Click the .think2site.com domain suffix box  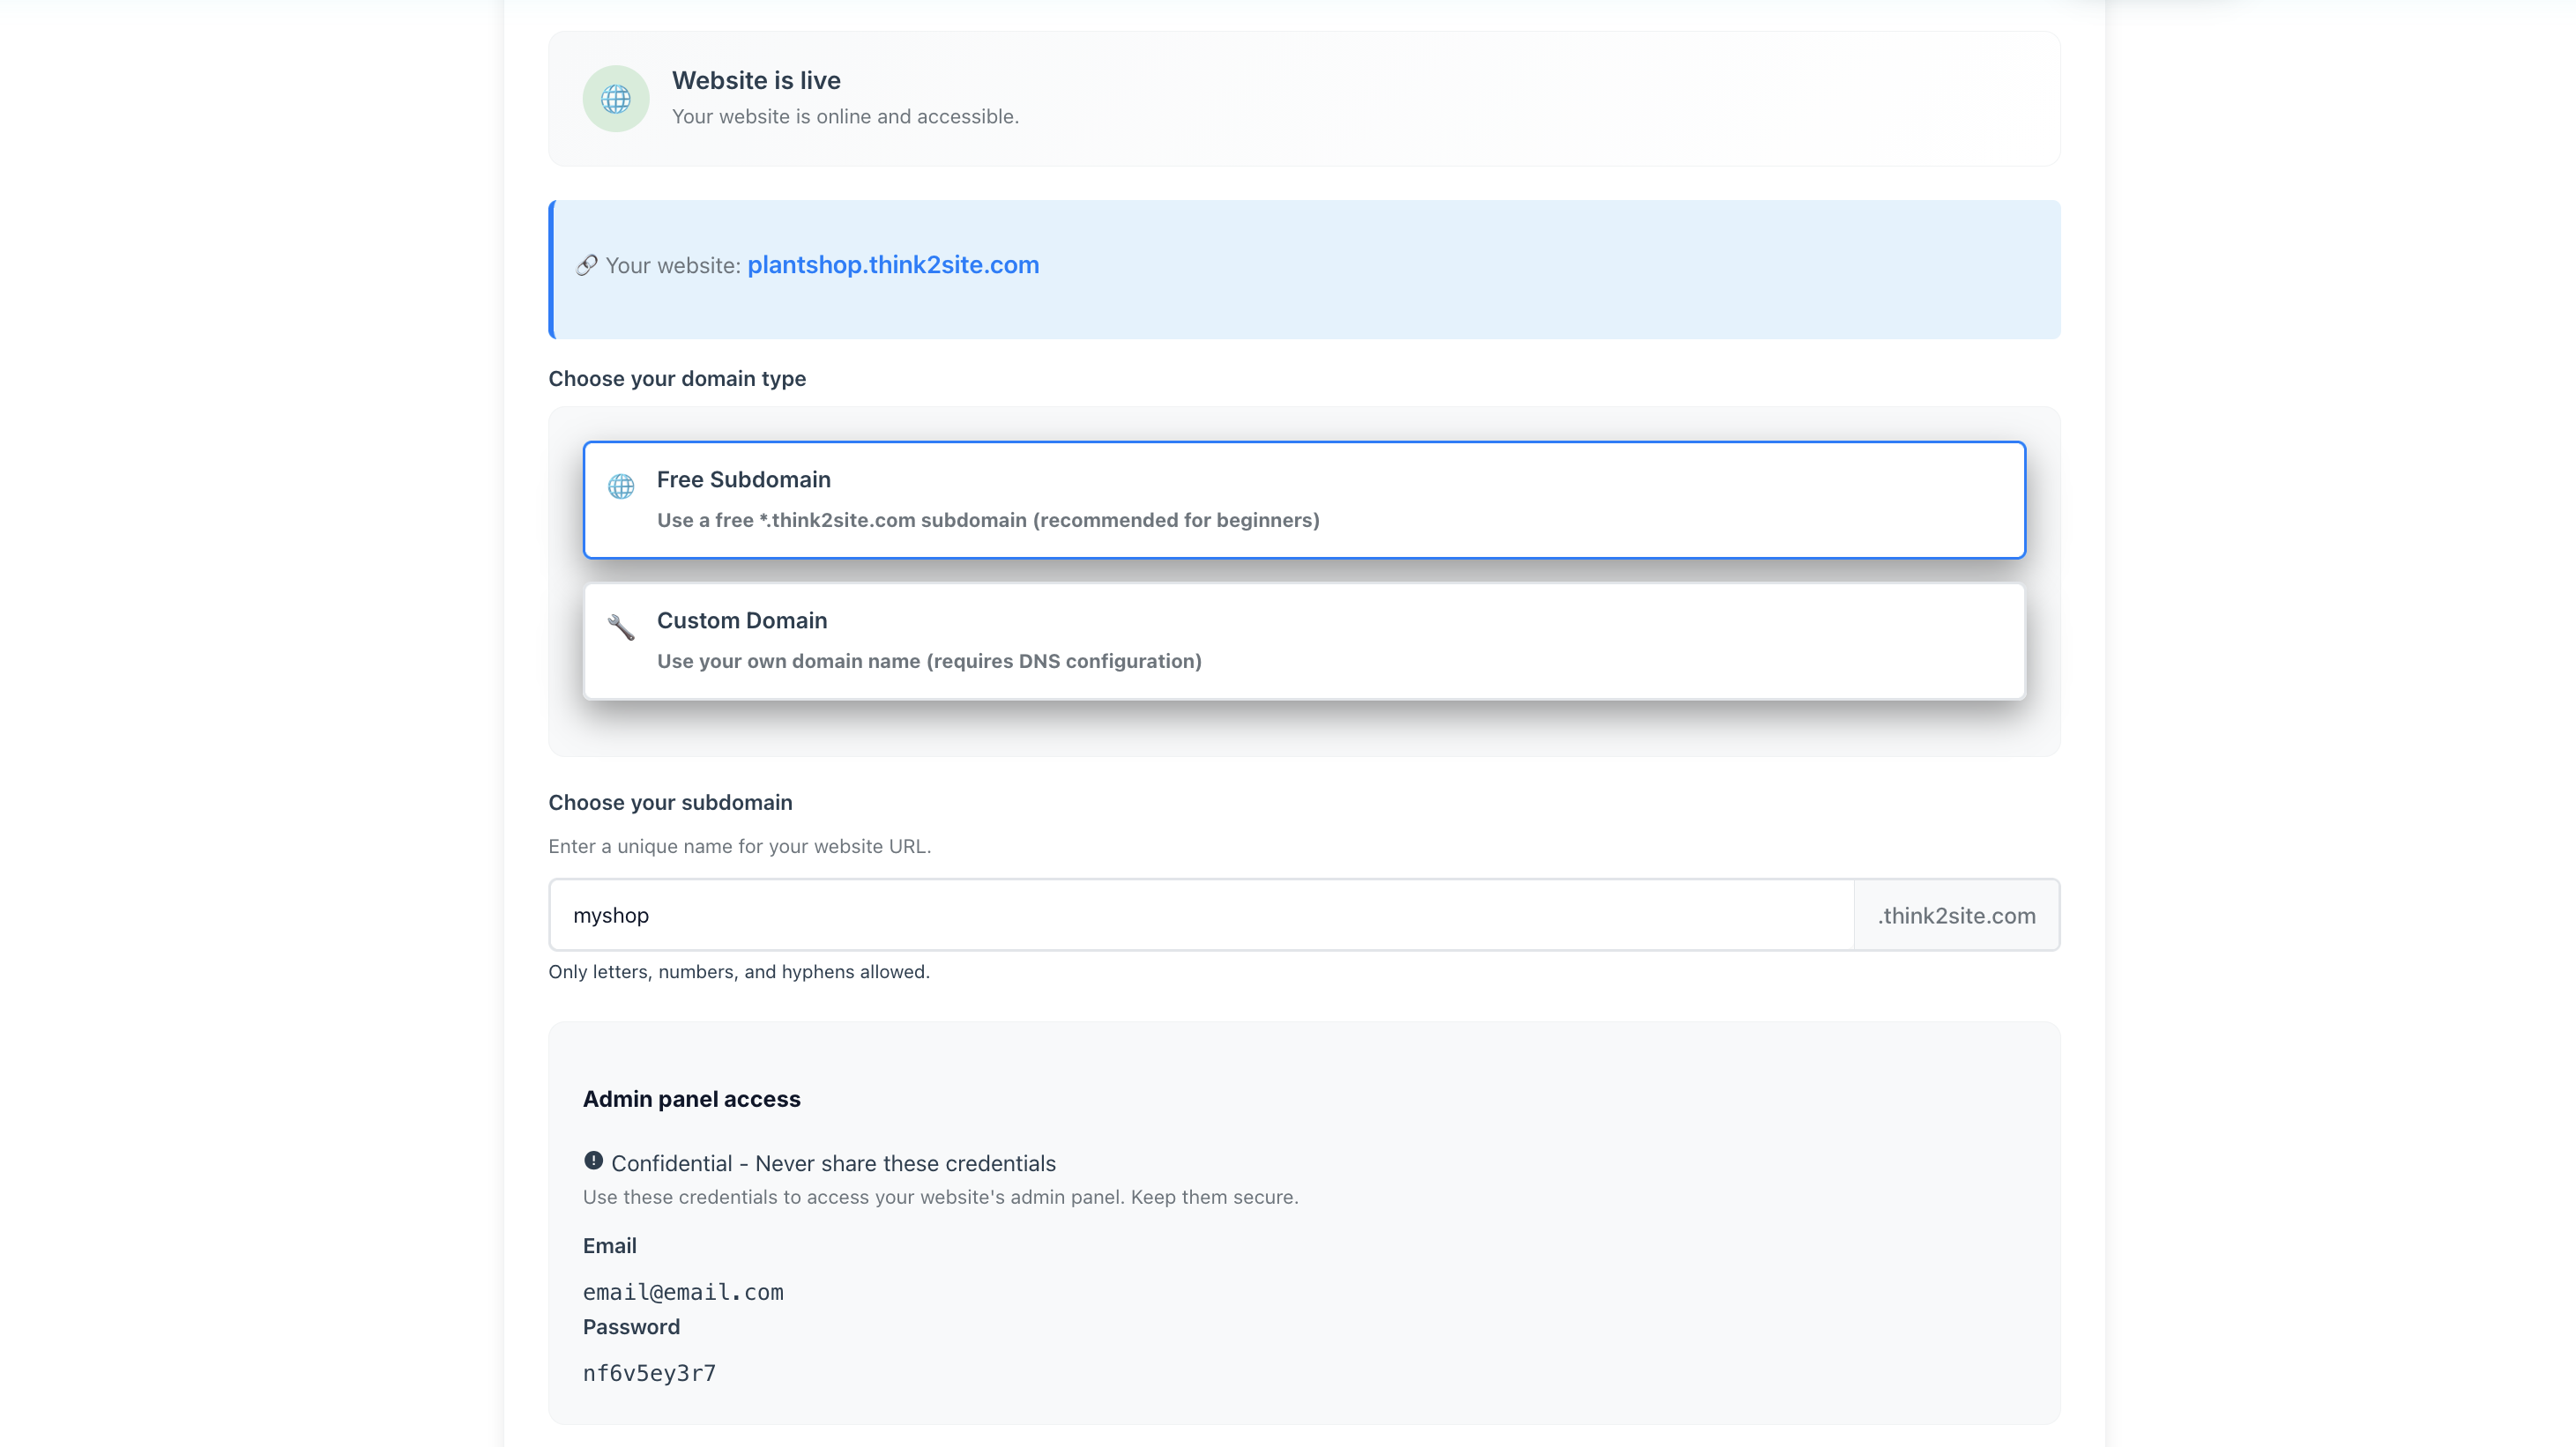[1956, 916]
